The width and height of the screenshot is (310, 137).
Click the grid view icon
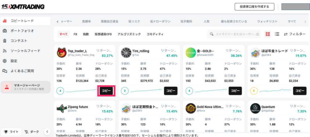[x=268, y=34]
